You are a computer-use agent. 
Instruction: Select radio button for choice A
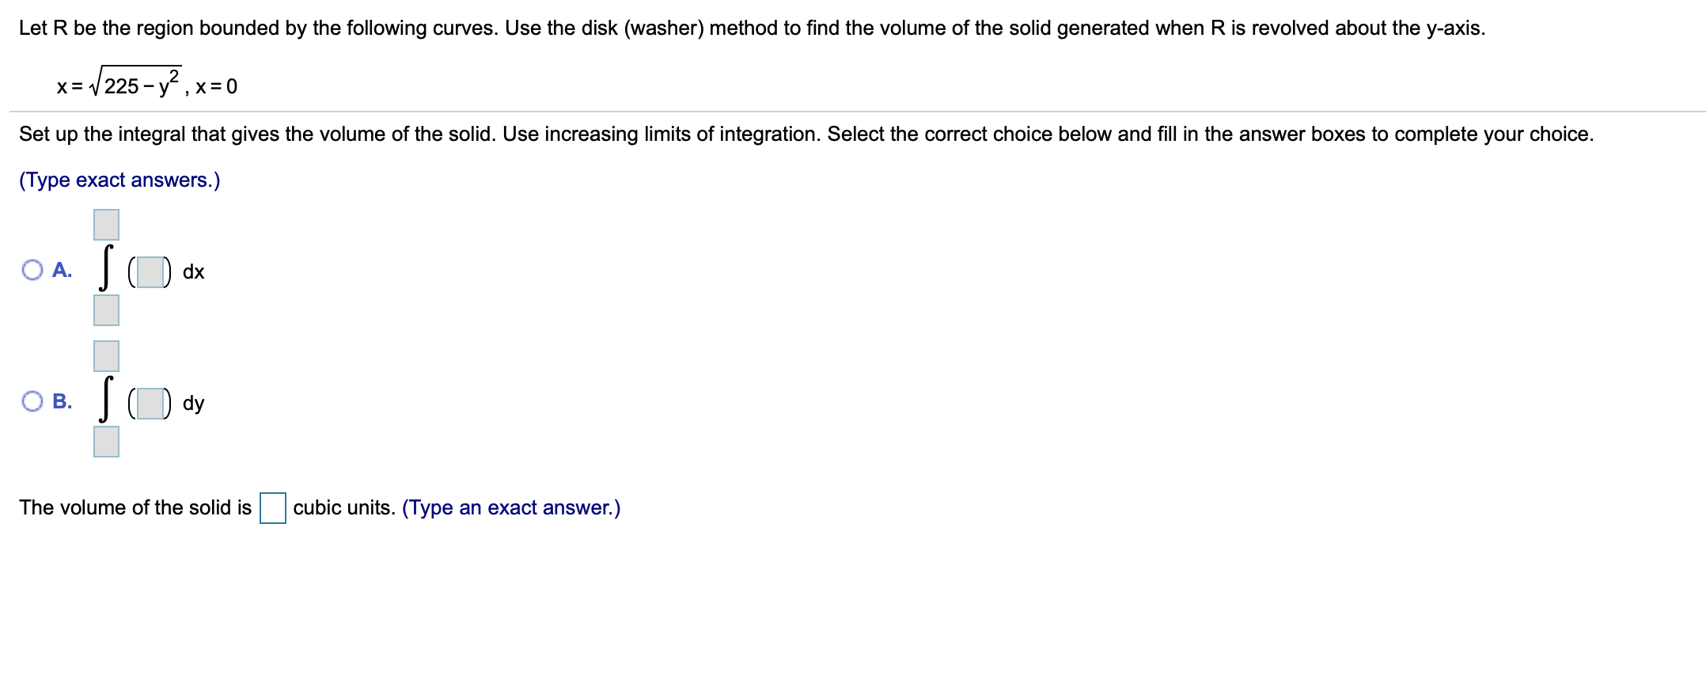tap(32, 271)
